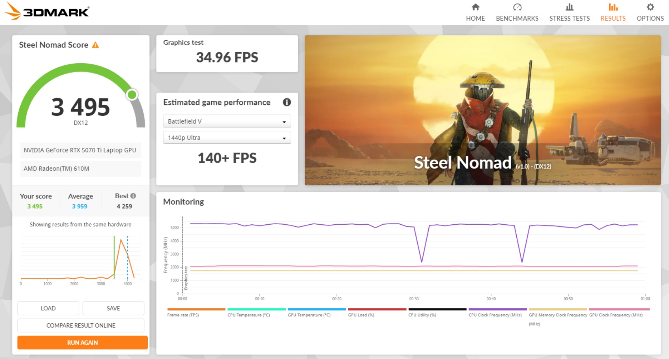Click the Home icon in top navigation

(x=475, y=7)
